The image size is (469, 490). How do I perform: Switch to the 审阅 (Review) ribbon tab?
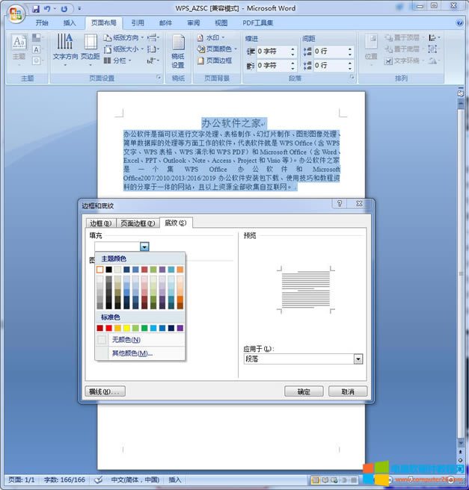click(193, 23)
